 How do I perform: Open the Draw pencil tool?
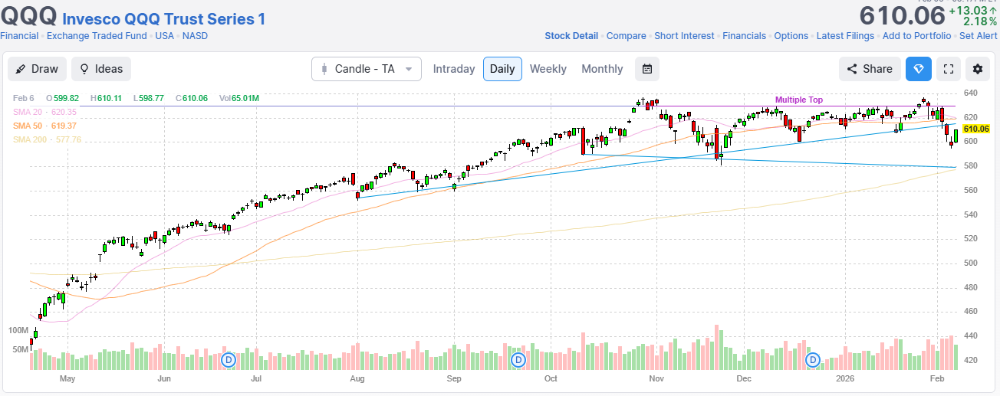coord(38,69)
